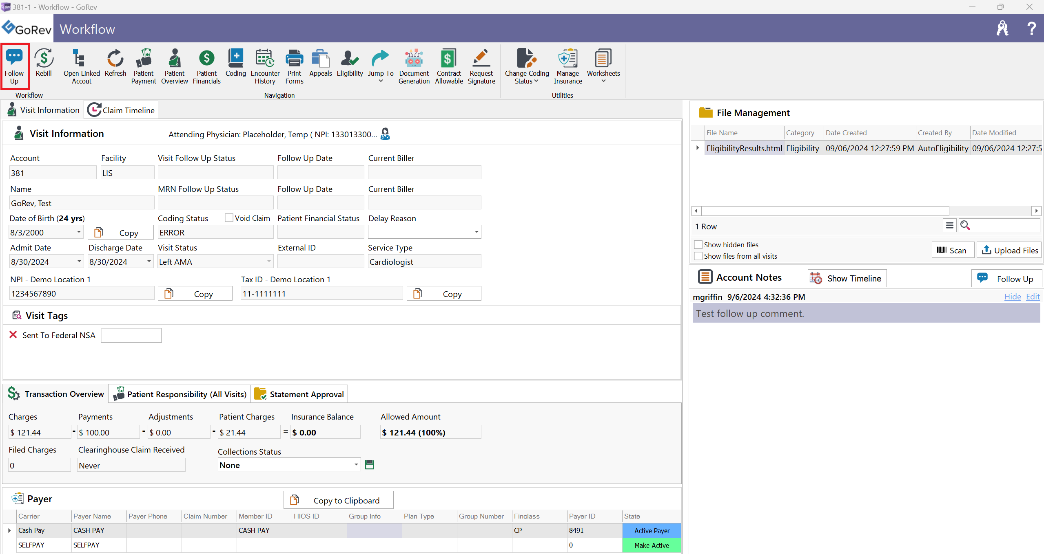The height and width of the screenshot is (554, 1044).
Task: Click Upload Files button
Action: (x=1009, y=250)
